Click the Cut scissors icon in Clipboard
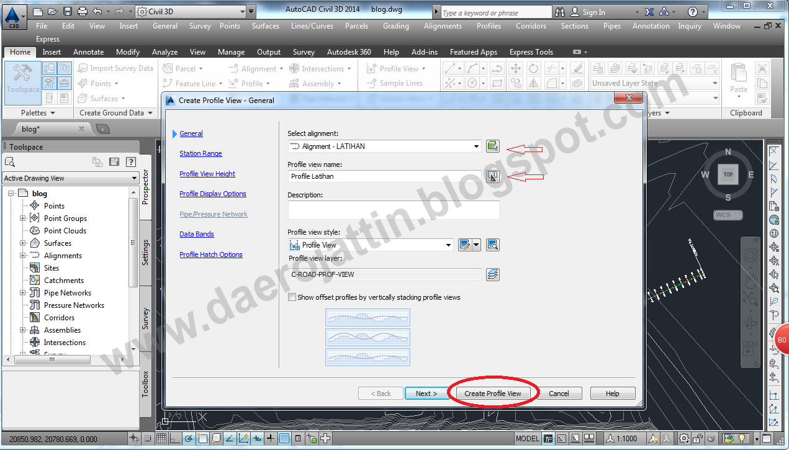 tap(762, 68)
